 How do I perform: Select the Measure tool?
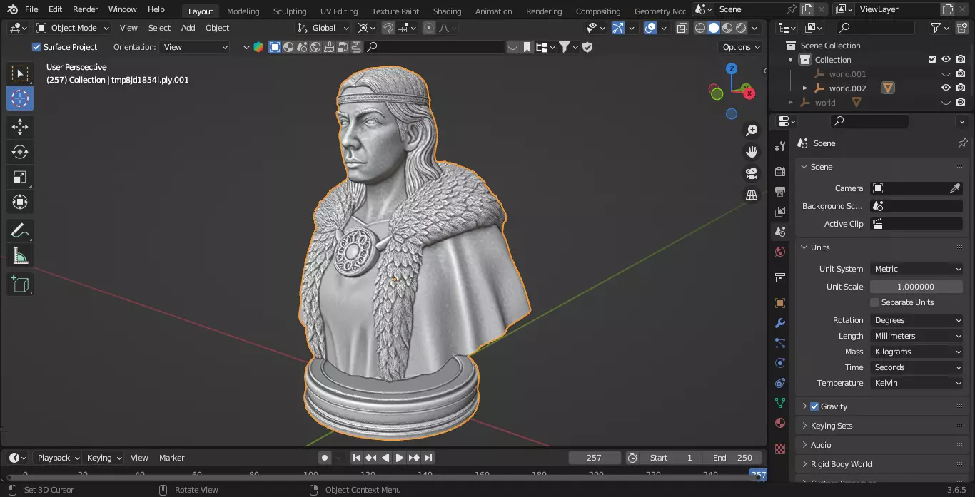[20, 256]
